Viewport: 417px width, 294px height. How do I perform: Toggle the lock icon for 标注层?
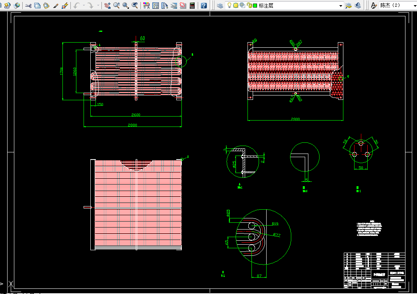249,5
